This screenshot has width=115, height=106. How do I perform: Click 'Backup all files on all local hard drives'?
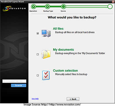[75, 32]
